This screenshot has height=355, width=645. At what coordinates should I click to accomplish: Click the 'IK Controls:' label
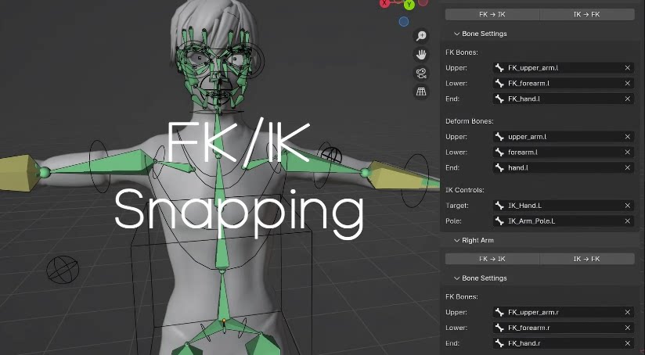tap(465, 190)
